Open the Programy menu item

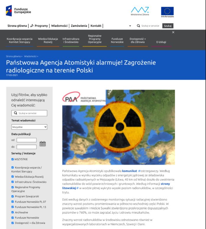(x=41, y=26)
